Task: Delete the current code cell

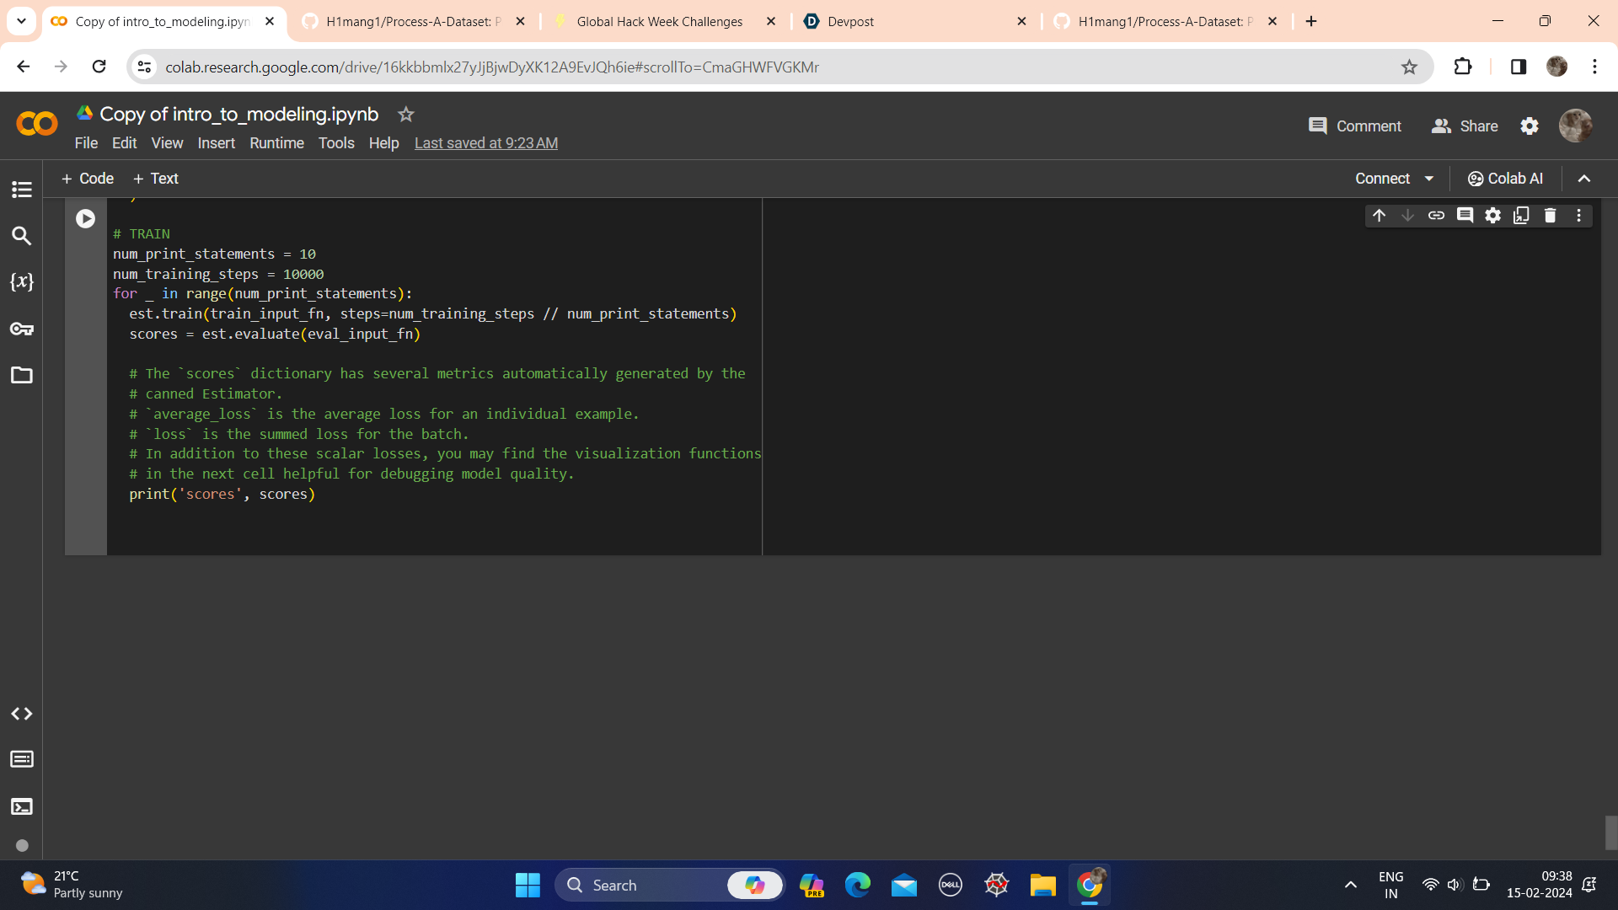Action: (1551, 216)
